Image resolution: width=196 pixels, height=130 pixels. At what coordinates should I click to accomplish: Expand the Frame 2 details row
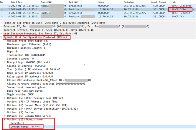click(x=1, y=22)
